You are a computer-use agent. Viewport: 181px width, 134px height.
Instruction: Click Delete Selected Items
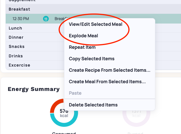coord(93,105)
